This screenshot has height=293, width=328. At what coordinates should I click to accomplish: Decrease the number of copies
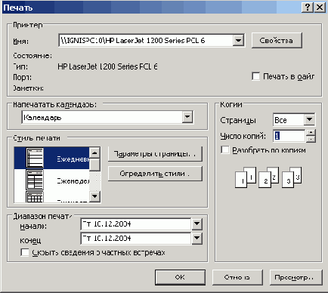(x=311, y=139)
